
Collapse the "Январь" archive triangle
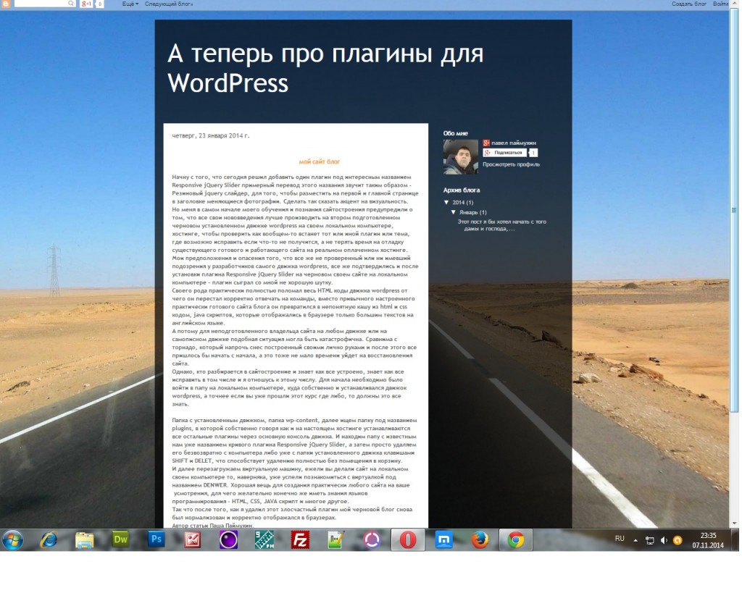pyautogui.click(x=454, y=212)
